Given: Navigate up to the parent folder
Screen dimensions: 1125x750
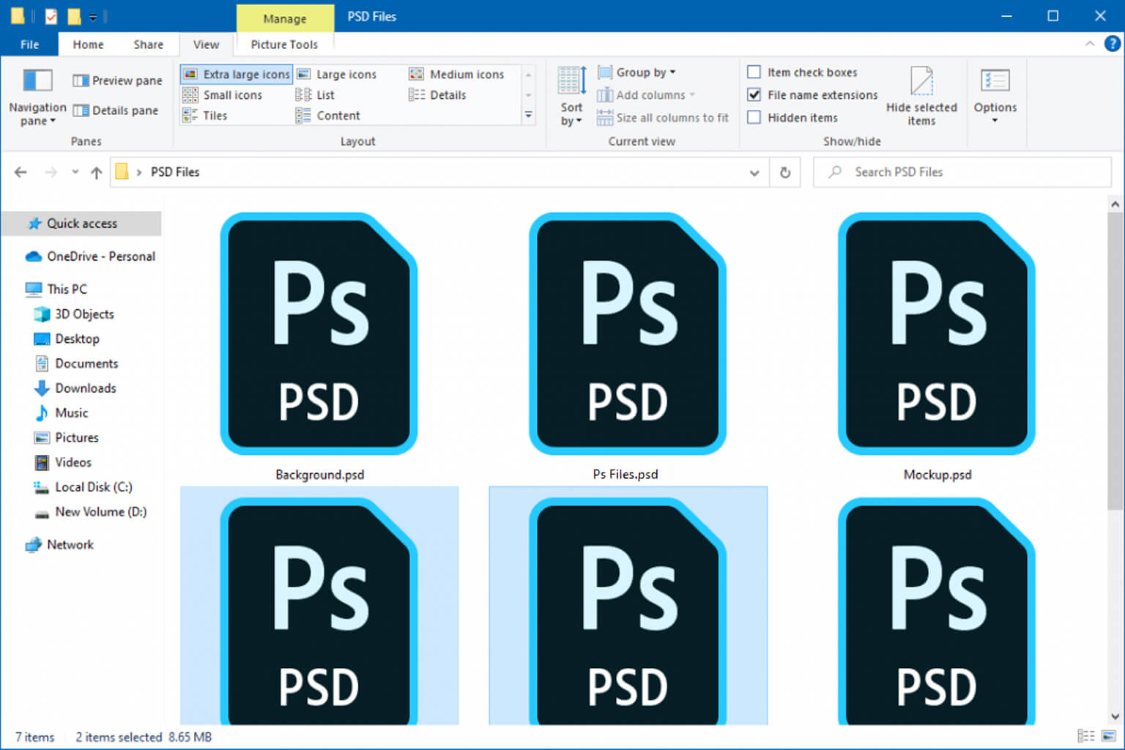Looking at the screenshot, I should point(96,172).
